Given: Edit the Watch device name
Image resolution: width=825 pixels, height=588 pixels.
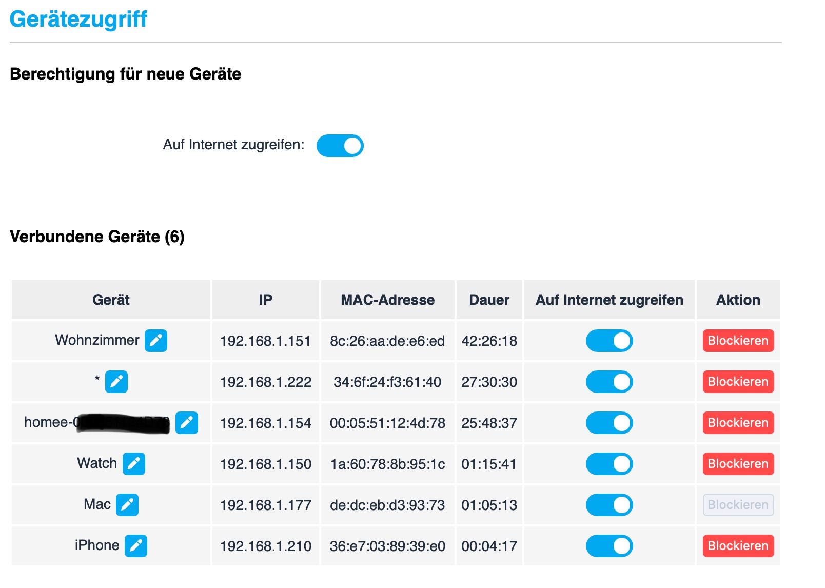Looking at the screenshot, I should point(134,464).
